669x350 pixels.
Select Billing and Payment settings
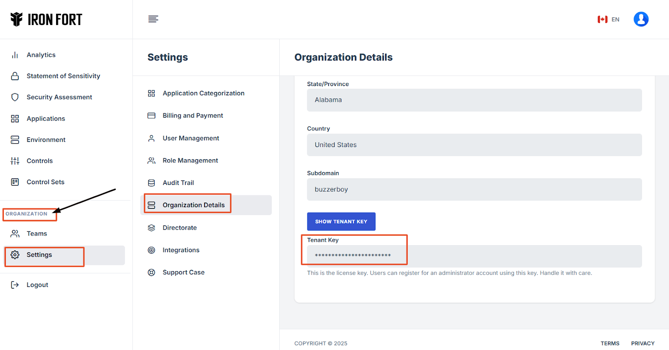click(x=193, y=116)
